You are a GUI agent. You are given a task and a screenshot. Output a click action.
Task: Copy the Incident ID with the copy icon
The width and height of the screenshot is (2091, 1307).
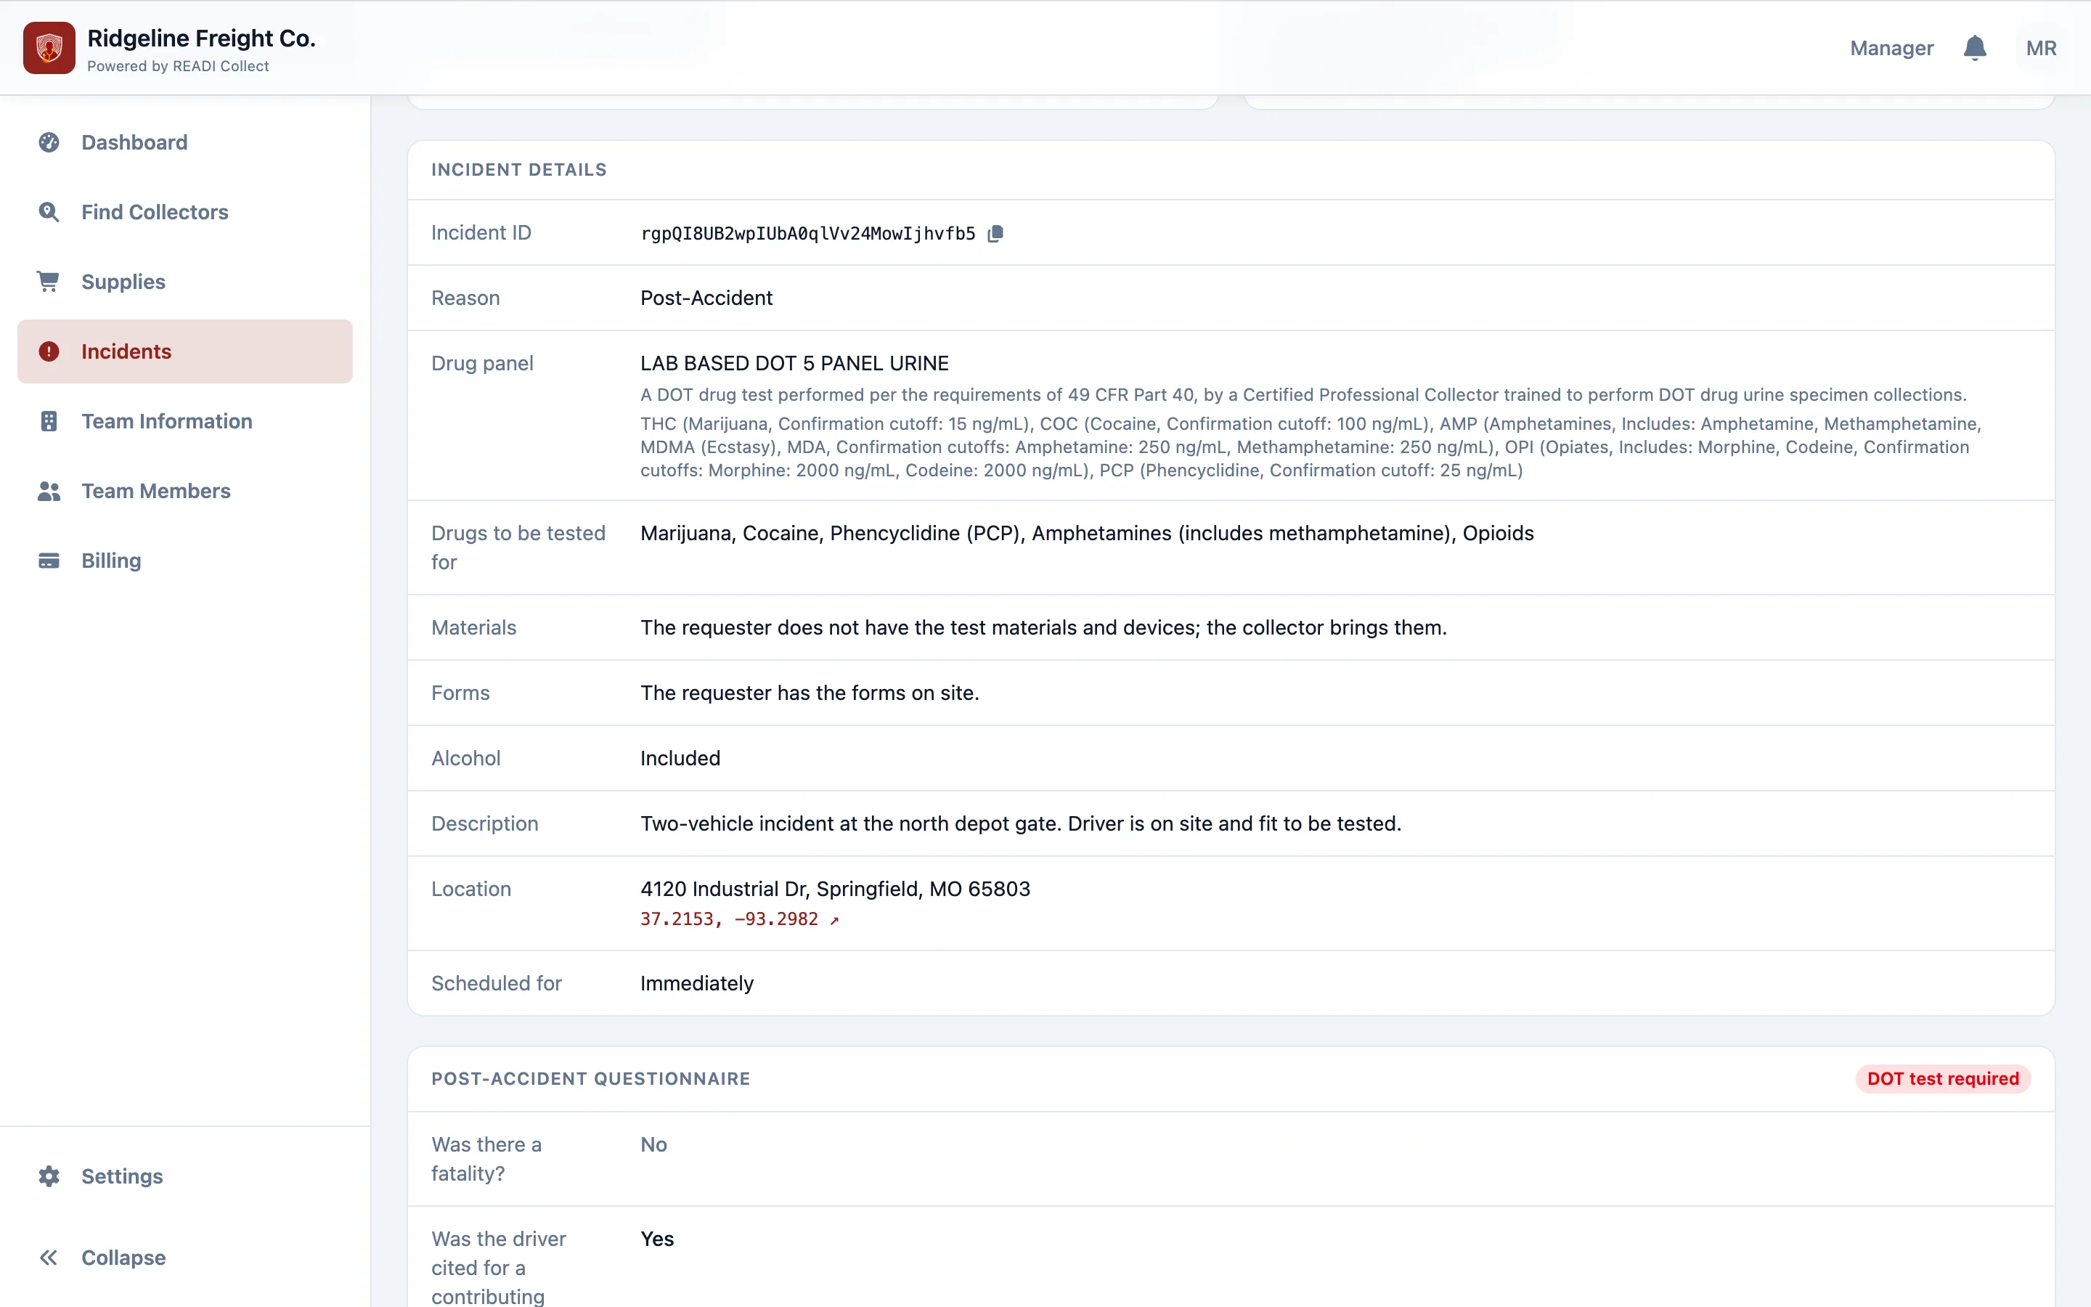995,233
